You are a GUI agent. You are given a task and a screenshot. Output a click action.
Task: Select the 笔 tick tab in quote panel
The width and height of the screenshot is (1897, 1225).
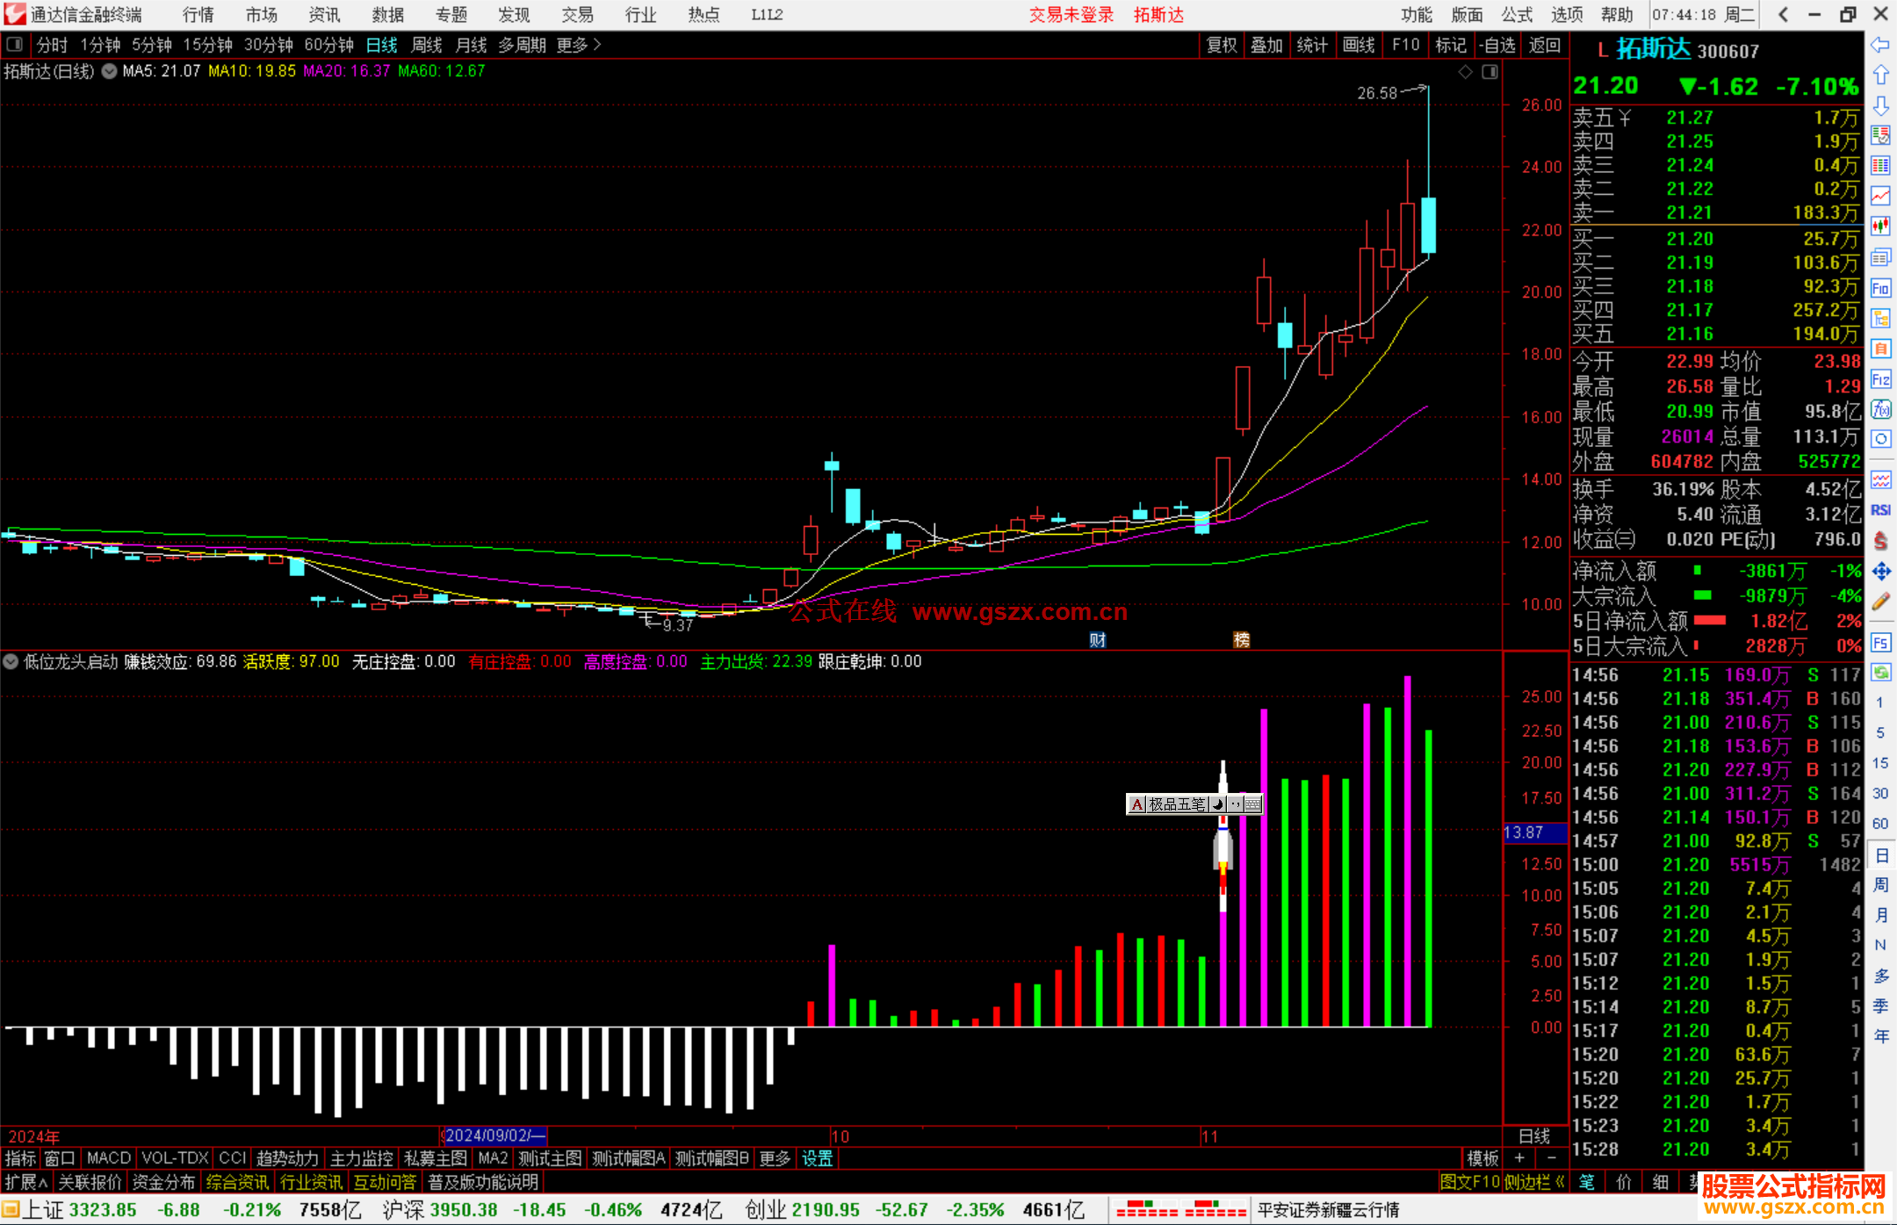pyautogui.click(x=1586, y=1182)
